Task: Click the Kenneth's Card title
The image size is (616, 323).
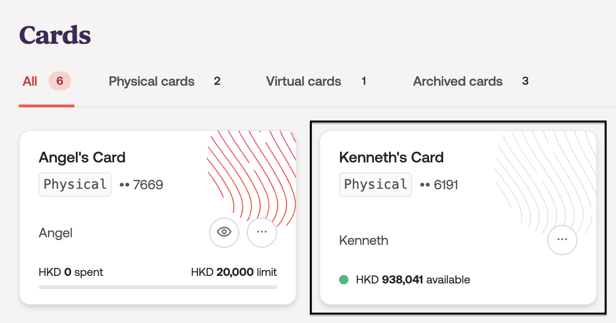Action: pos(391,157)
